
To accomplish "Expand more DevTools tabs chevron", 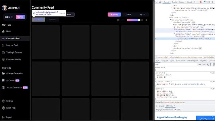I will [x=194, y=2].
